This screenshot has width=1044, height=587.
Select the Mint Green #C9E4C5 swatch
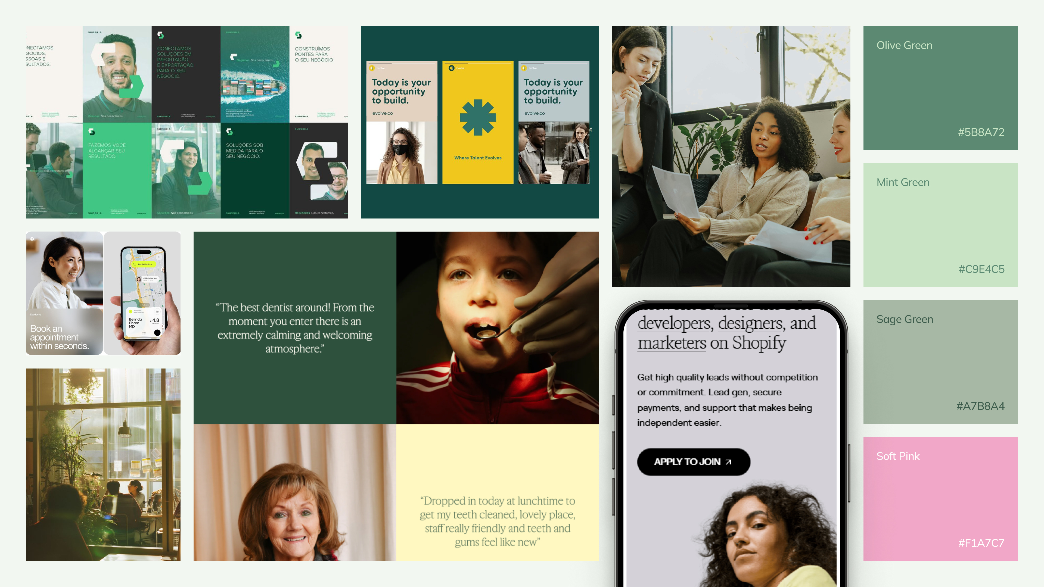click(940, 225)
